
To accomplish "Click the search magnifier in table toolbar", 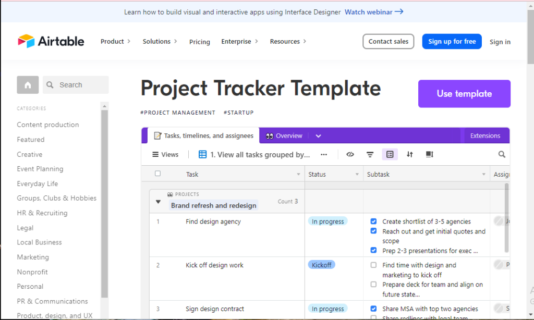I will [502, 154].
